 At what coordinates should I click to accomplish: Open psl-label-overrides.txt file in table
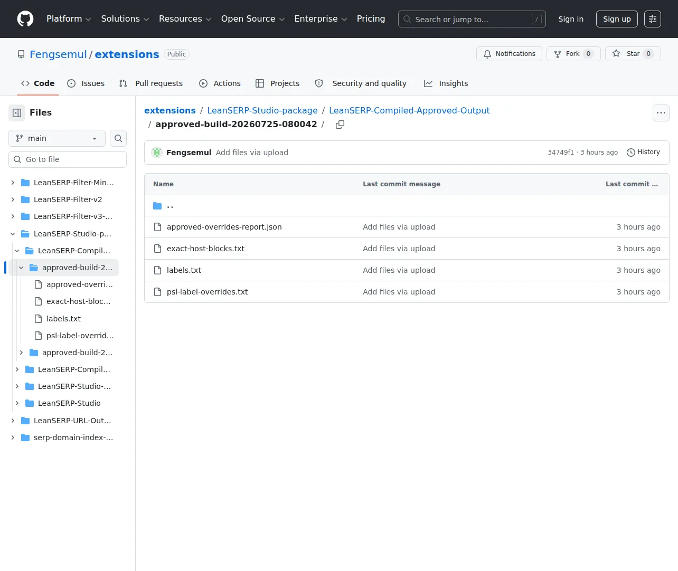[208, 292]
